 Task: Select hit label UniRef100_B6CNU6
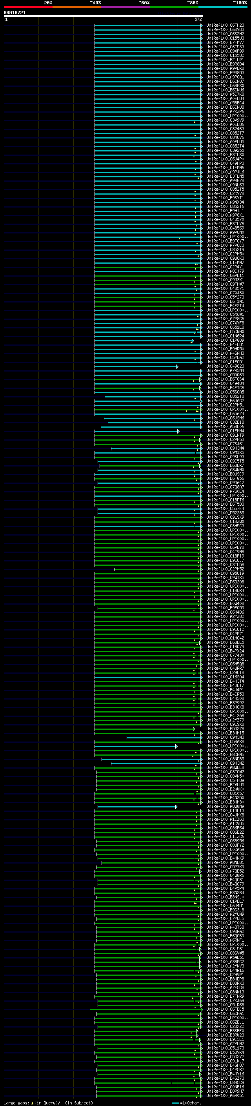click(x=225, y=90)
